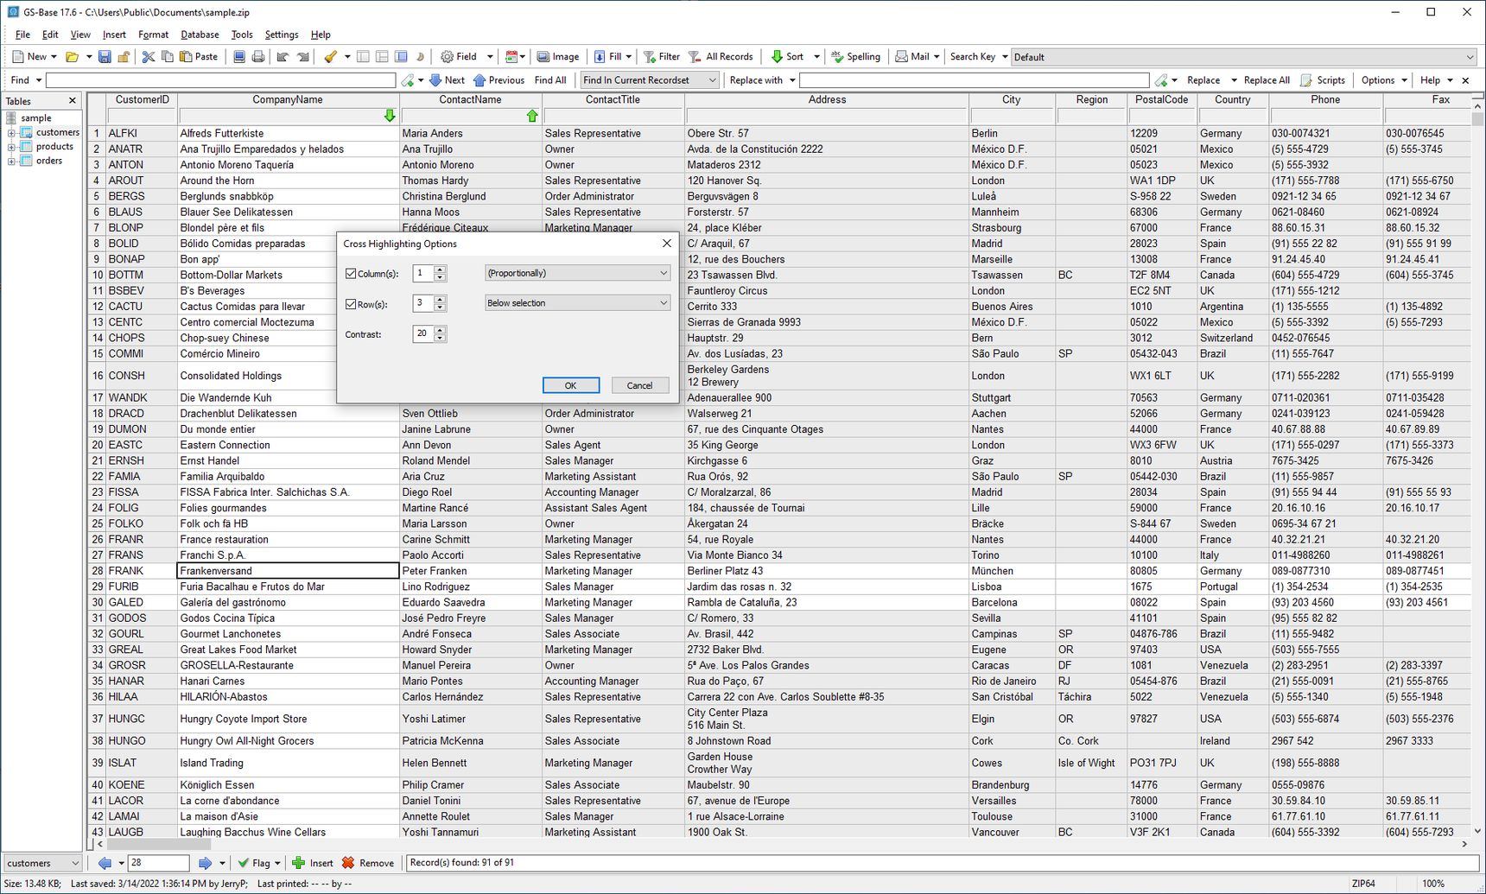Click the Remove record icon at bottom
Viewport: 1486px width, 894px height.
point(348,863)
